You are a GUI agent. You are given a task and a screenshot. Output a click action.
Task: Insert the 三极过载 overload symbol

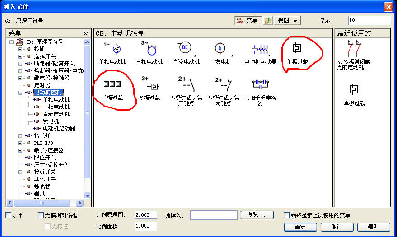(x=112, y=84)
